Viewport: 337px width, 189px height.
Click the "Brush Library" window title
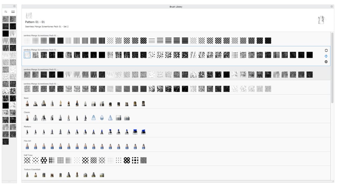click(x=176, y=7)
